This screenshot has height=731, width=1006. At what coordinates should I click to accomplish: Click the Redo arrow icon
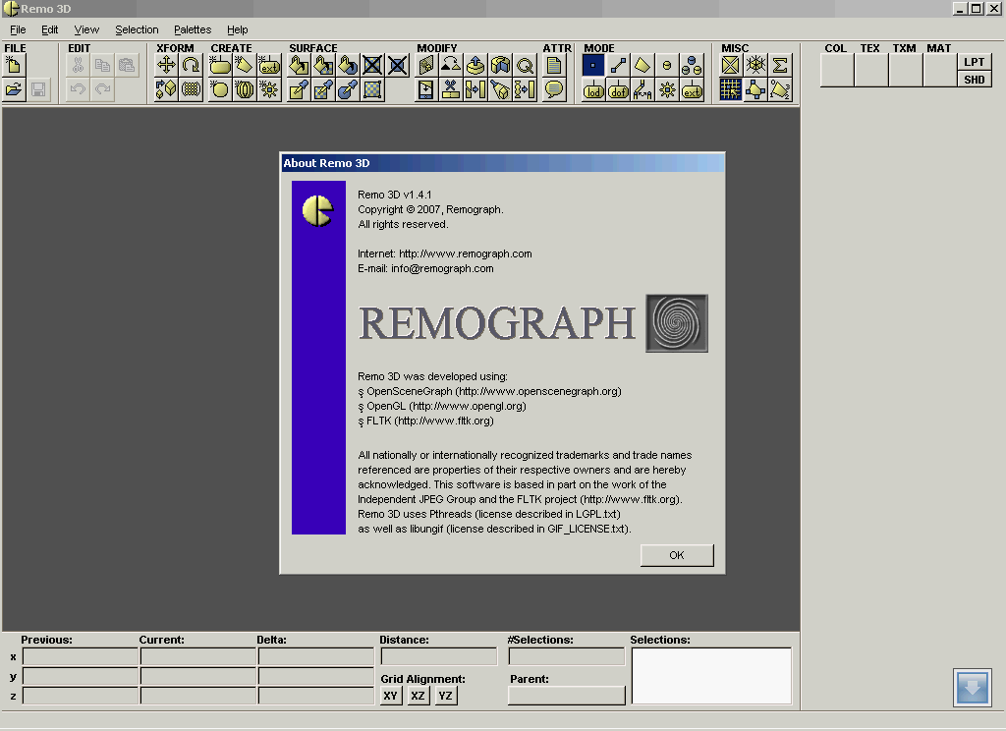[x=102, y=89]
